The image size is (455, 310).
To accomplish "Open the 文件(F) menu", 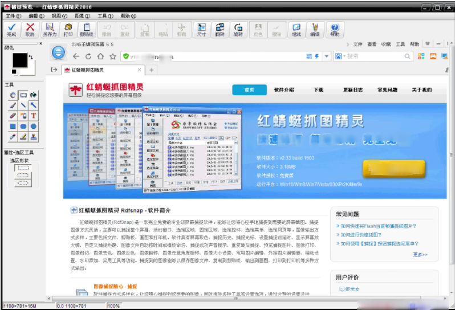I will 13,16.
